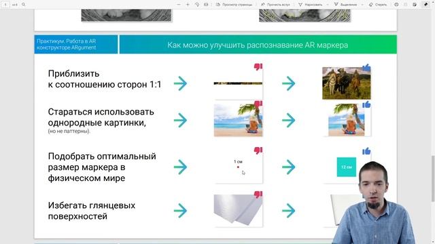The width and height of the screenshot is (435, 244).
Task: Click the thumbs-up icon above the 12 см square
Action: point(366,151)
